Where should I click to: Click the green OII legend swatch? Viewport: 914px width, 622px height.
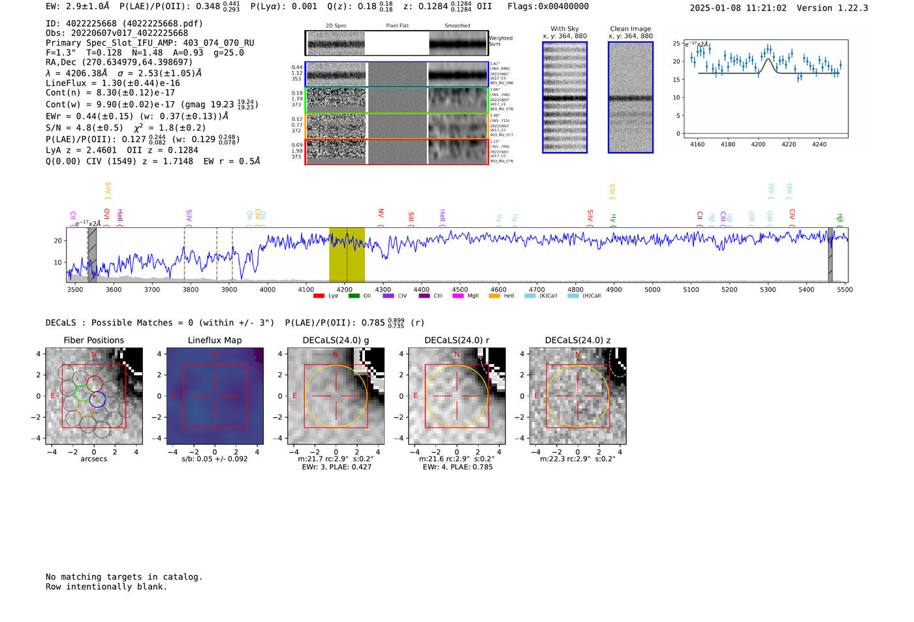(354, 296)
